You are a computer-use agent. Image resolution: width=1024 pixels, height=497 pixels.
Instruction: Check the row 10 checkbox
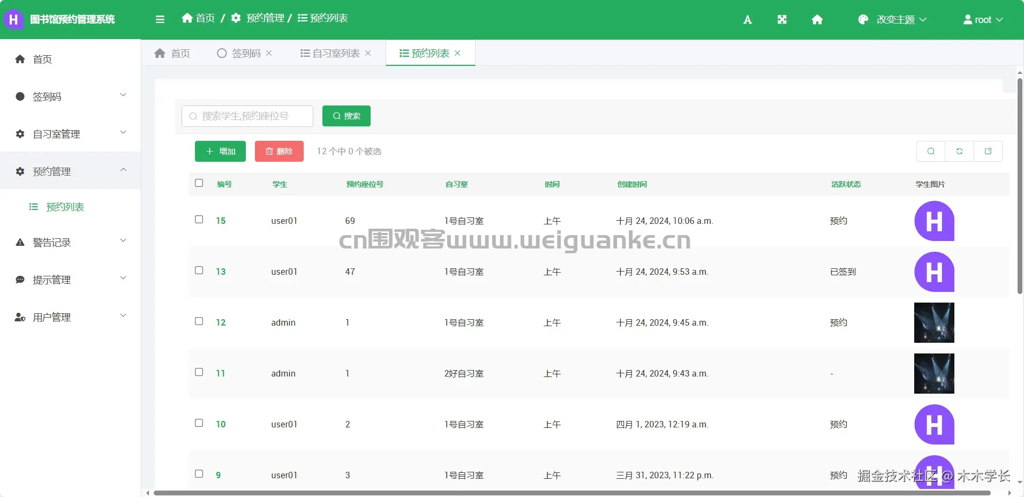pyautogui.click(x=199, y=423)
